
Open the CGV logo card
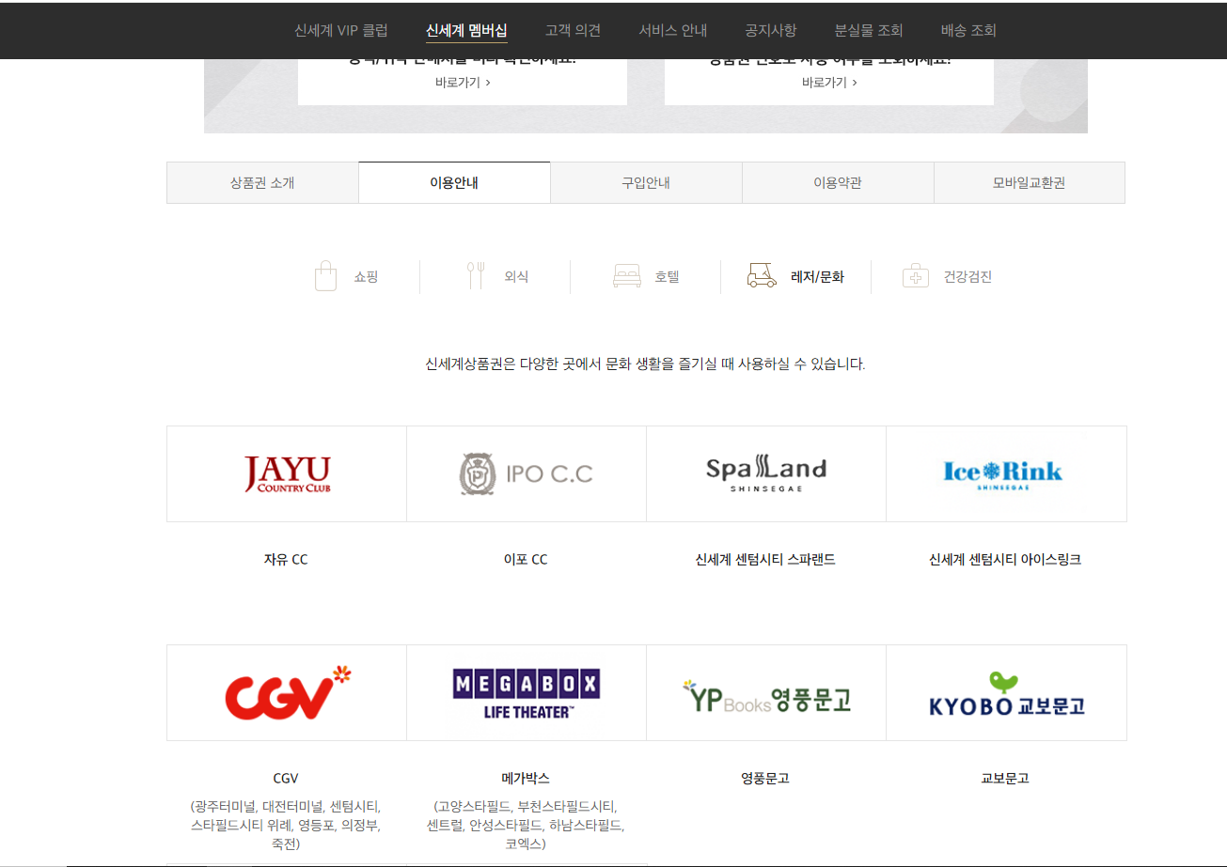(x=287, y=693)
